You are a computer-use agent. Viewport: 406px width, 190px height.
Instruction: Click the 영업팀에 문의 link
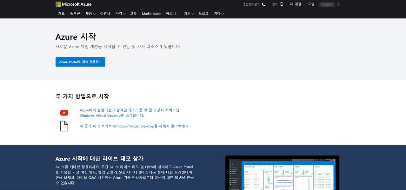pos(251,4)
